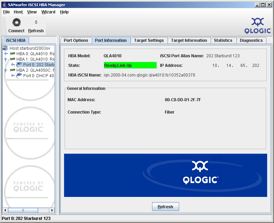The width and height of the screenshot is (274, 223).
Task: Open the Target Settings tab
Action: pyautogui.click(x=149, y=40)
